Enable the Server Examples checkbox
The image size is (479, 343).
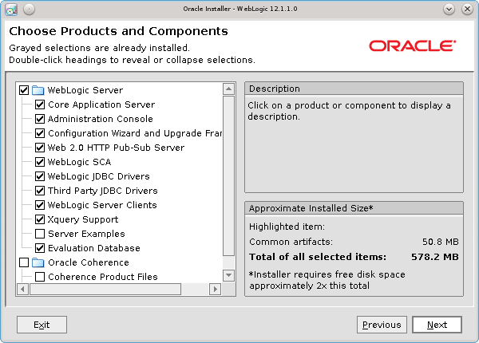[40, 234]
